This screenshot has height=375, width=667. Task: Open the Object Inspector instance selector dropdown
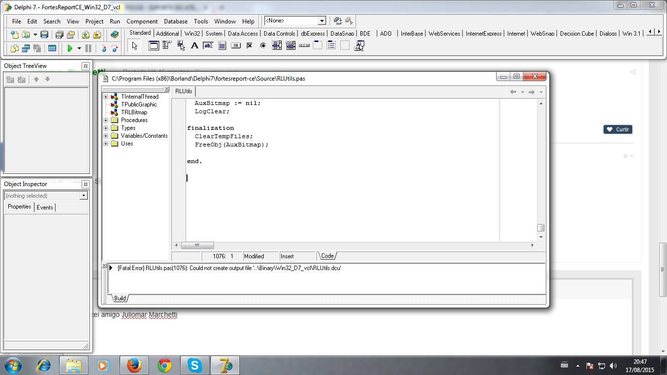coord(83,196)
